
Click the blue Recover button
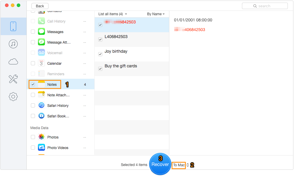point(160,164)
